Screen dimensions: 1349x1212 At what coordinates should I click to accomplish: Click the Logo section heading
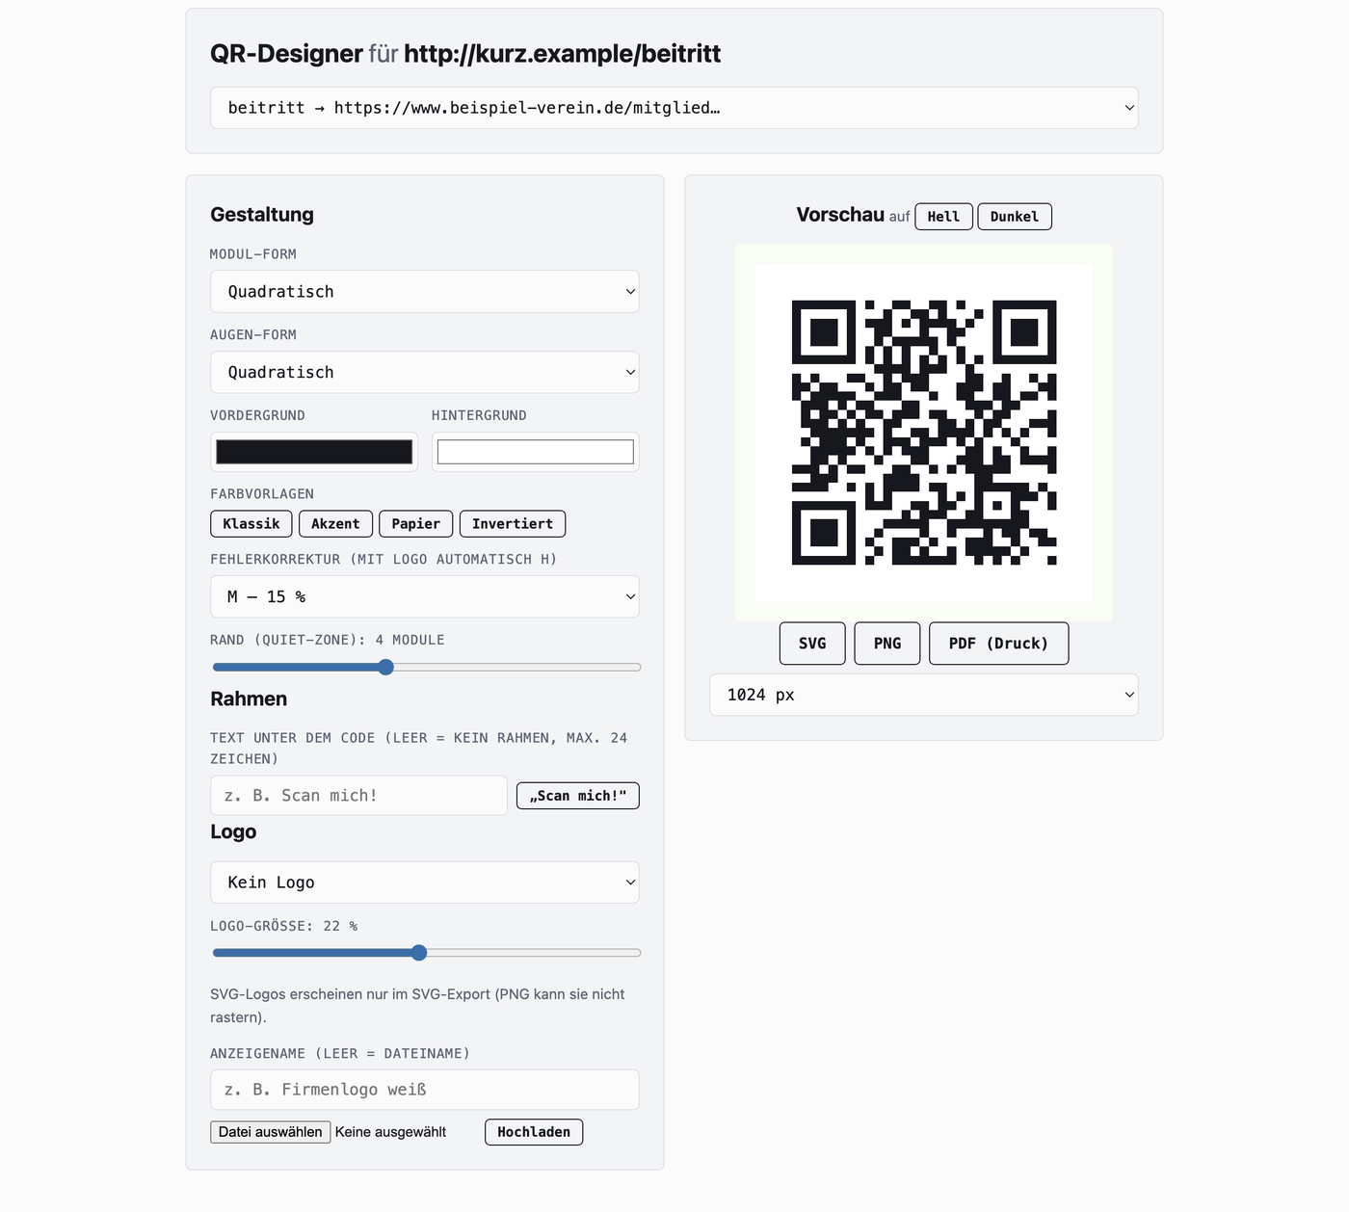[x=233, y=832]
